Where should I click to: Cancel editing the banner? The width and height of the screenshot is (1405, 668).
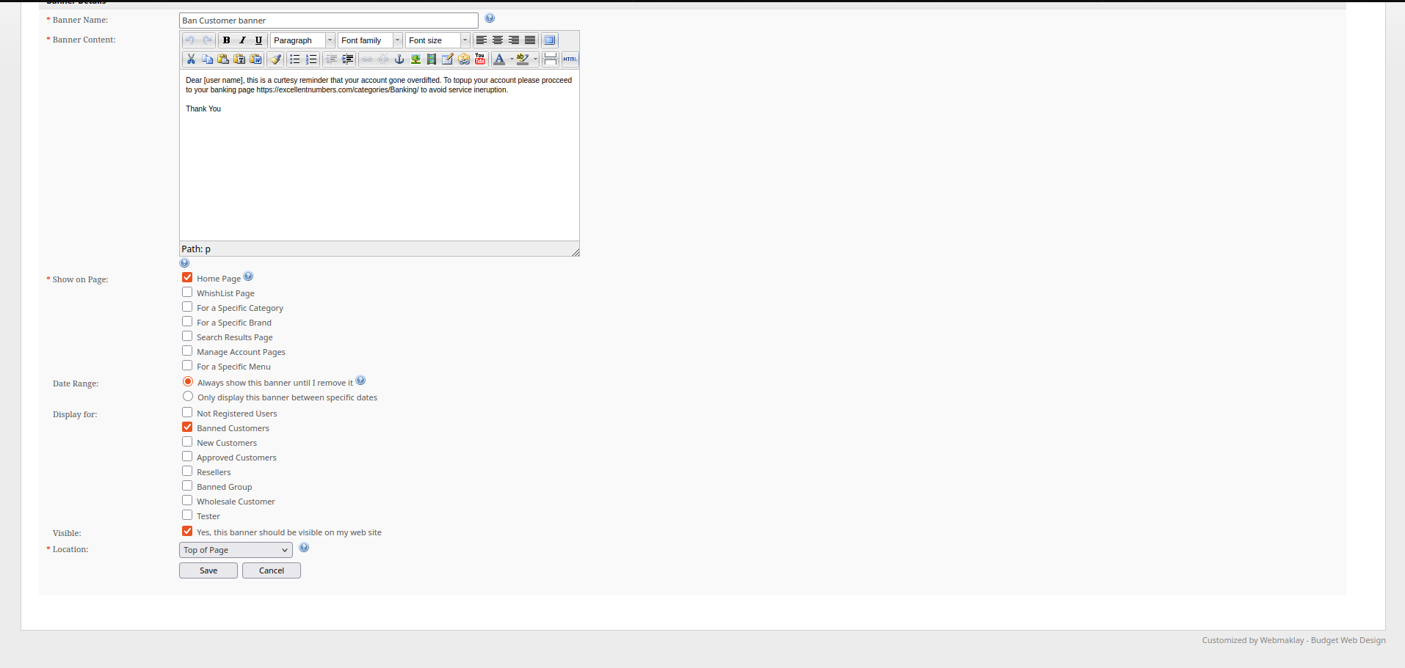coord(272,570)
